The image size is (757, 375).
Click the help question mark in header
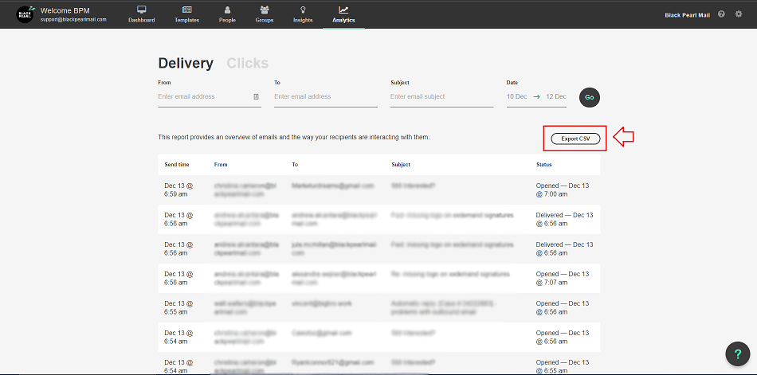[x=721, y=14]
